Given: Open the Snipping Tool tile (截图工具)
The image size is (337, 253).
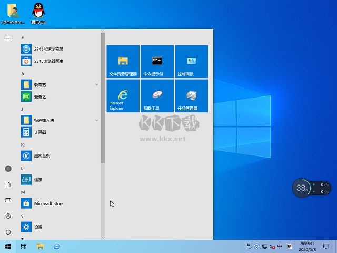Looking at the screenshot, I should tap(157, 96).
